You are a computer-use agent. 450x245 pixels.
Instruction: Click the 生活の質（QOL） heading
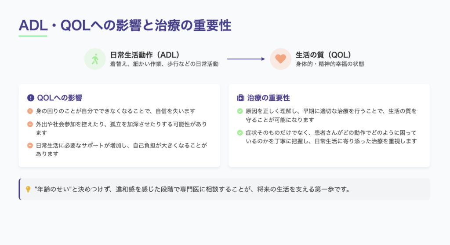click(x=323, y=55)
